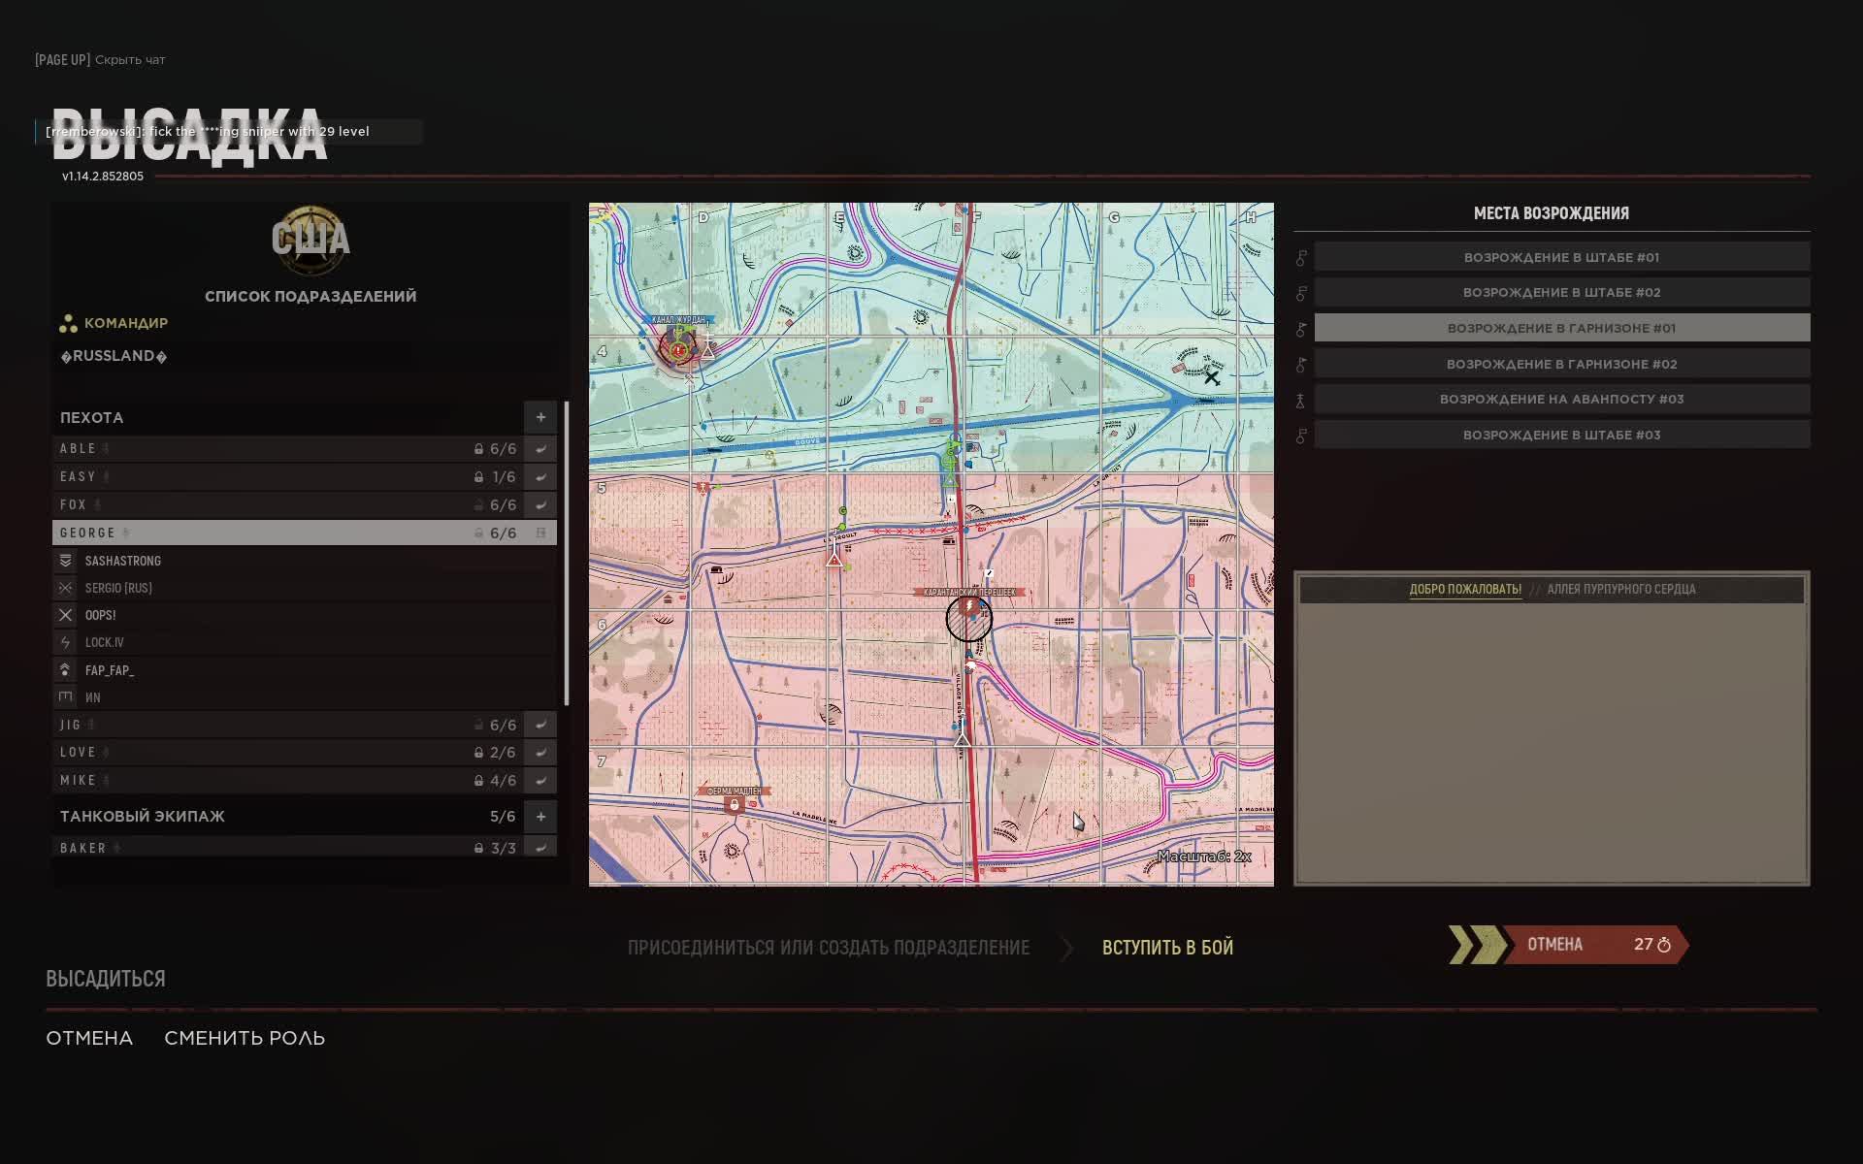Toggle lock icon on BAKER squad
Screen dimensions: 1863x1164
[x=478, y=849]
